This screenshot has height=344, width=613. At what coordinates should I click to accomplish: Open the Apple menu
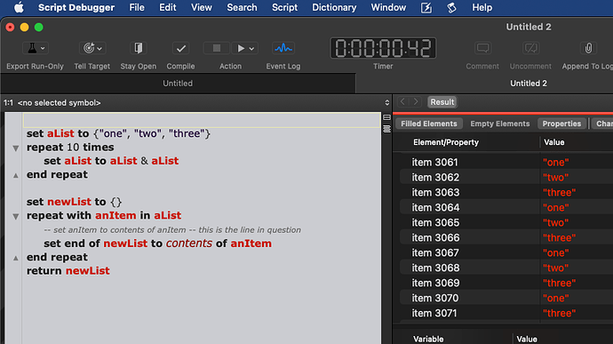19,7
